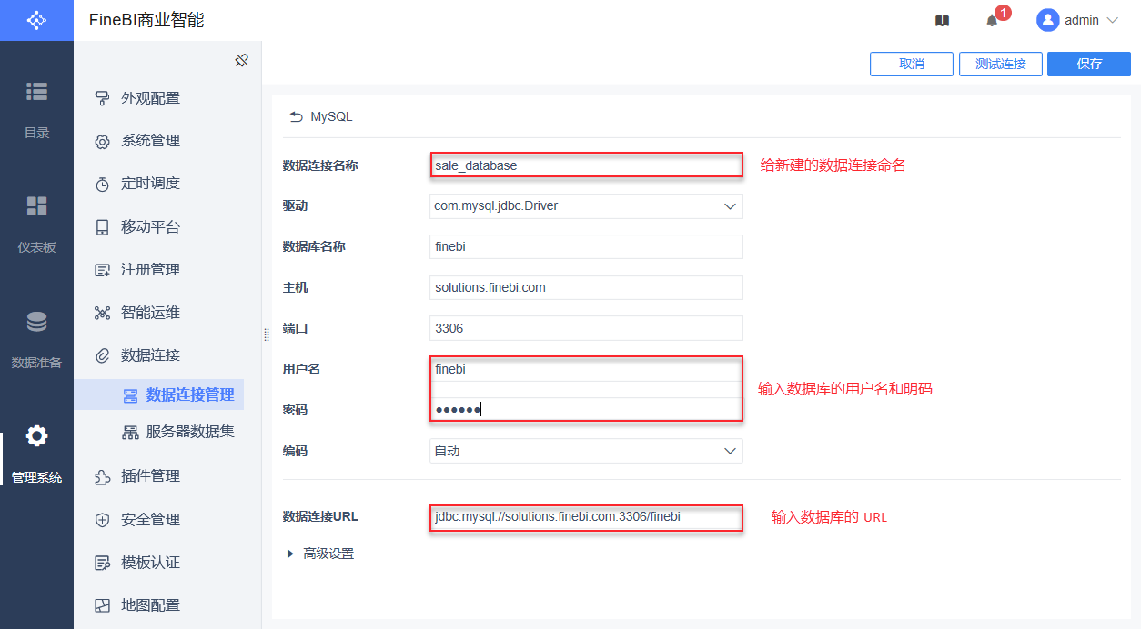The image size is (1141, 629).
Task: Click the 端口 port 3306 field
Action: click(586, 328)
